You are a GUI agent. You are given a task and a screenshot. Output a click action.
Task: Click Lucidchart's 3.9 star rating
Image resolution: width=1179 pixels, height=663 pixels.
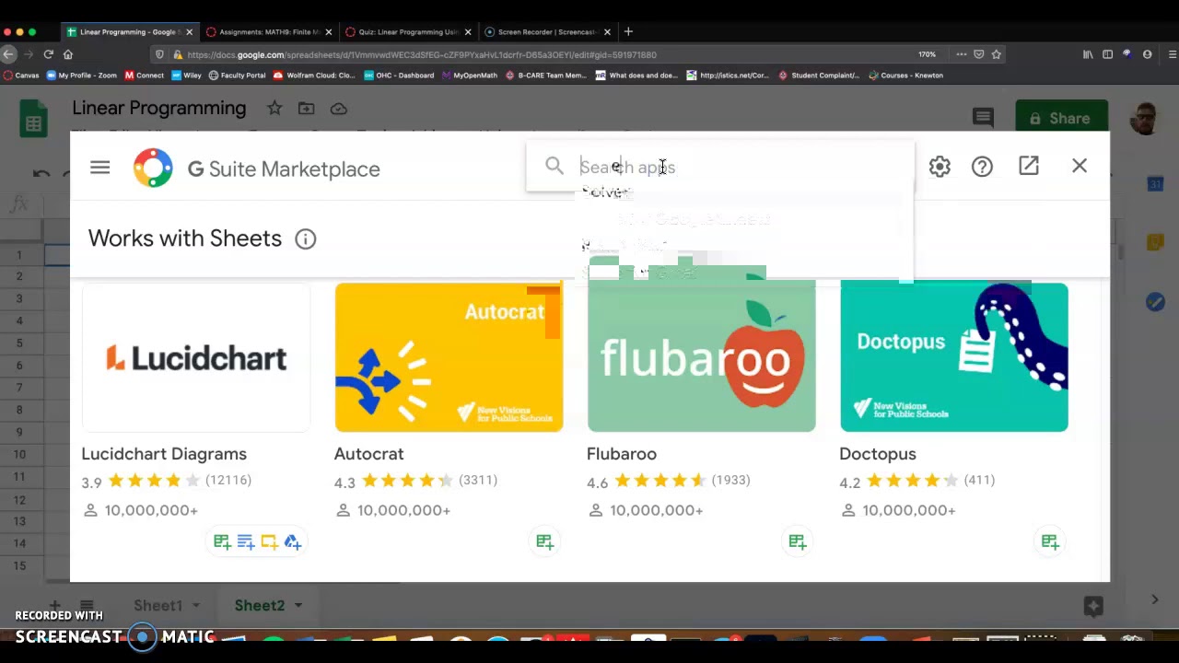(154, 481)
